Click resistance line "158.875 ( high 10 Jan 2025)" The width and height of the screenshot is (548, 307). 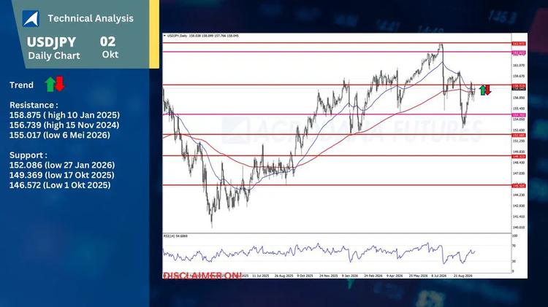pos(64,115)
